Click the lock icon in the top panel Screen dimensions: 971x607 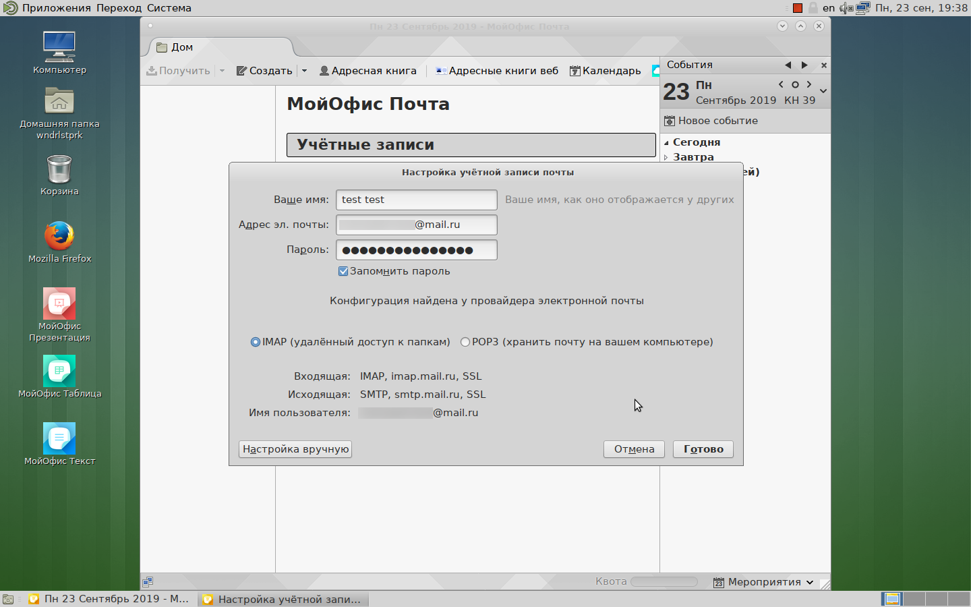(x=813, y=8)
